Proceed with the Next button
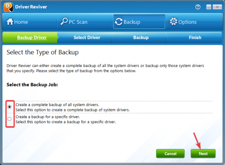Viewport: 225px width, 165px height. [x=203, y=154]
